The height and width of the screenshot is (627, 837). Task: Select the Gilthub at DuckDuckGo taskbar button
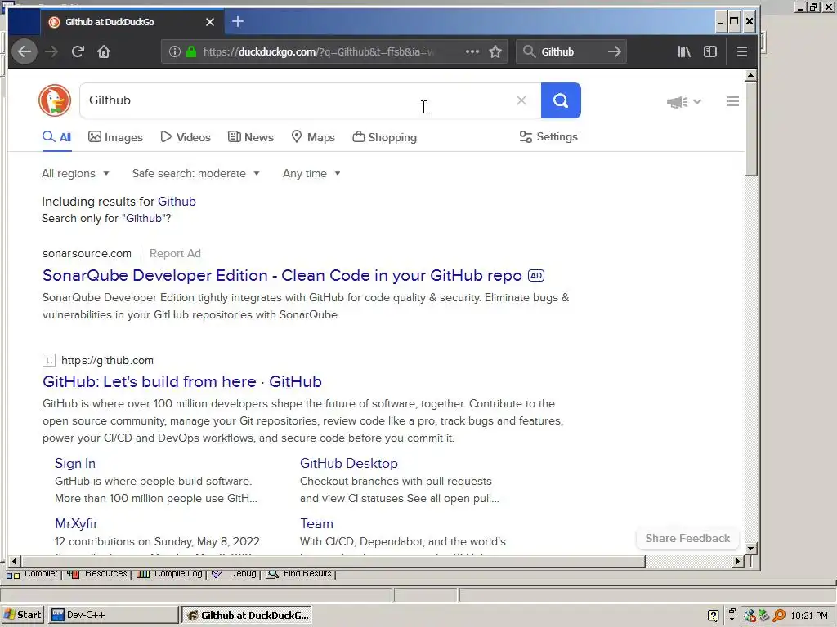[x=247, y=616]
